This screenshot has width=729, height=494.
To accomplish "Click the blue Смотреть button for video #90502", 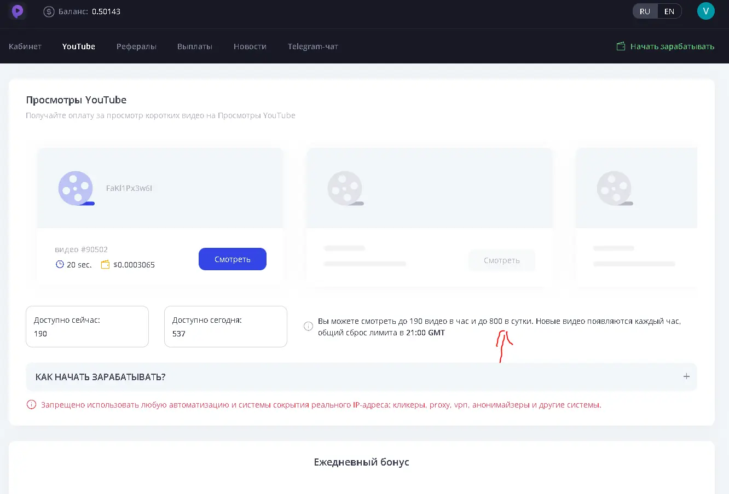I will point(233,259).
